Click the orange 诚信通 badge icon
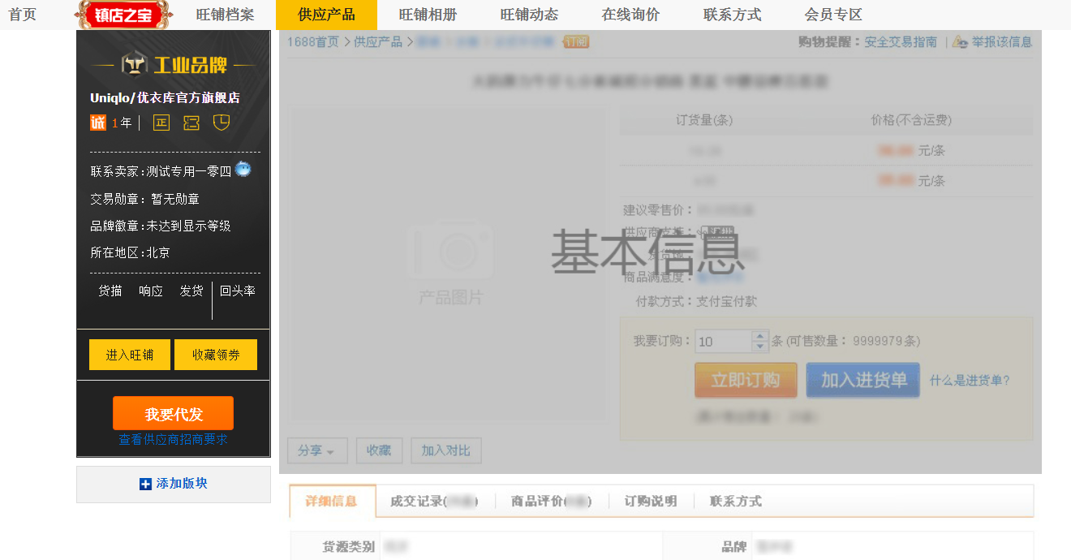This screenshot has height=560, width=1071. (x=97, y=123)
